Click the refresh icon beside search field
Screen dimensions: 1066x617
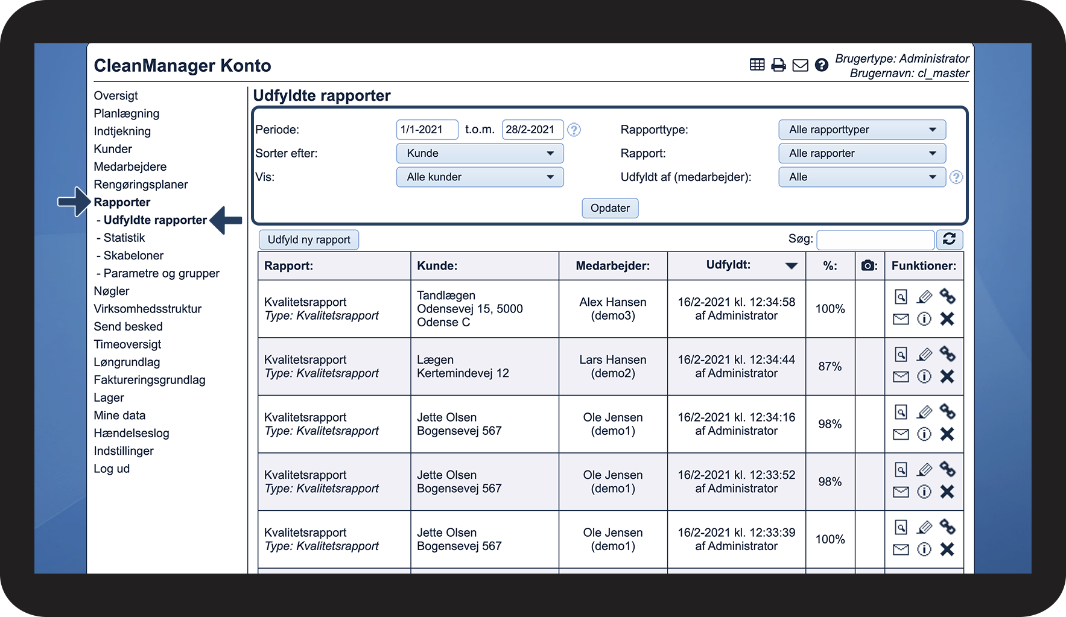coord(949,239)
